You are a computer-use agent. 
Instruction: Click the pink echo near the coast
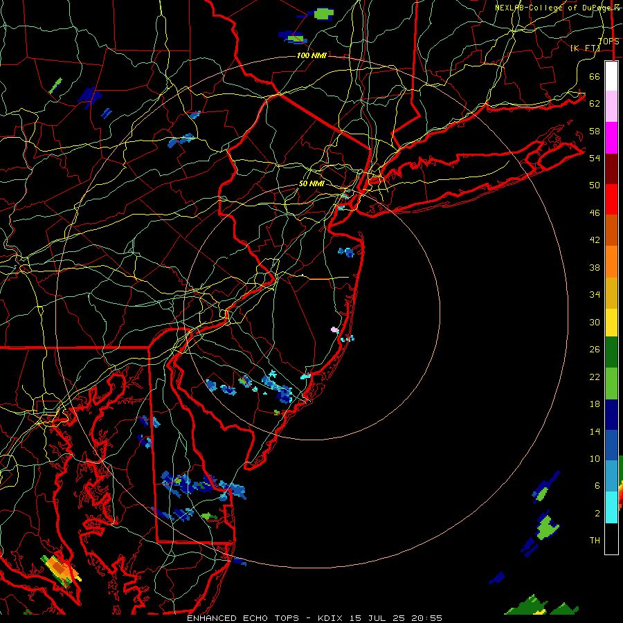pos(334,329)
